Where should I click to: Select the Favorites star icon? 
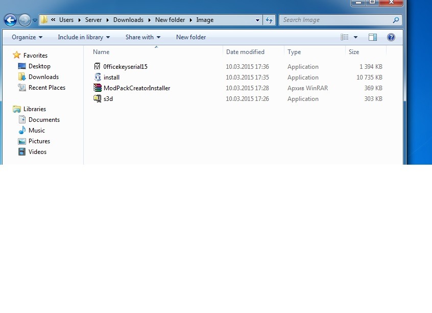pyautogui.click(x=17, y=55)
